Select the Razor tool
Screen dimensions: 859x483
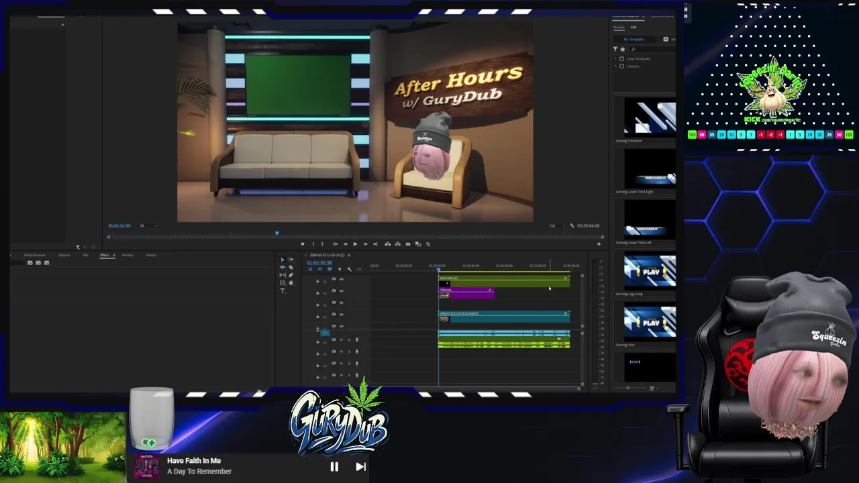click(291, 267)
